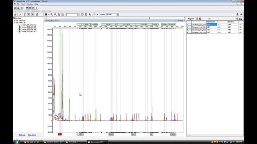The width and height of the screenshot is (257, 144).
Task: Select the Trisomy_052_A04.SCF sample in the tree
Action: click(29, 27)
